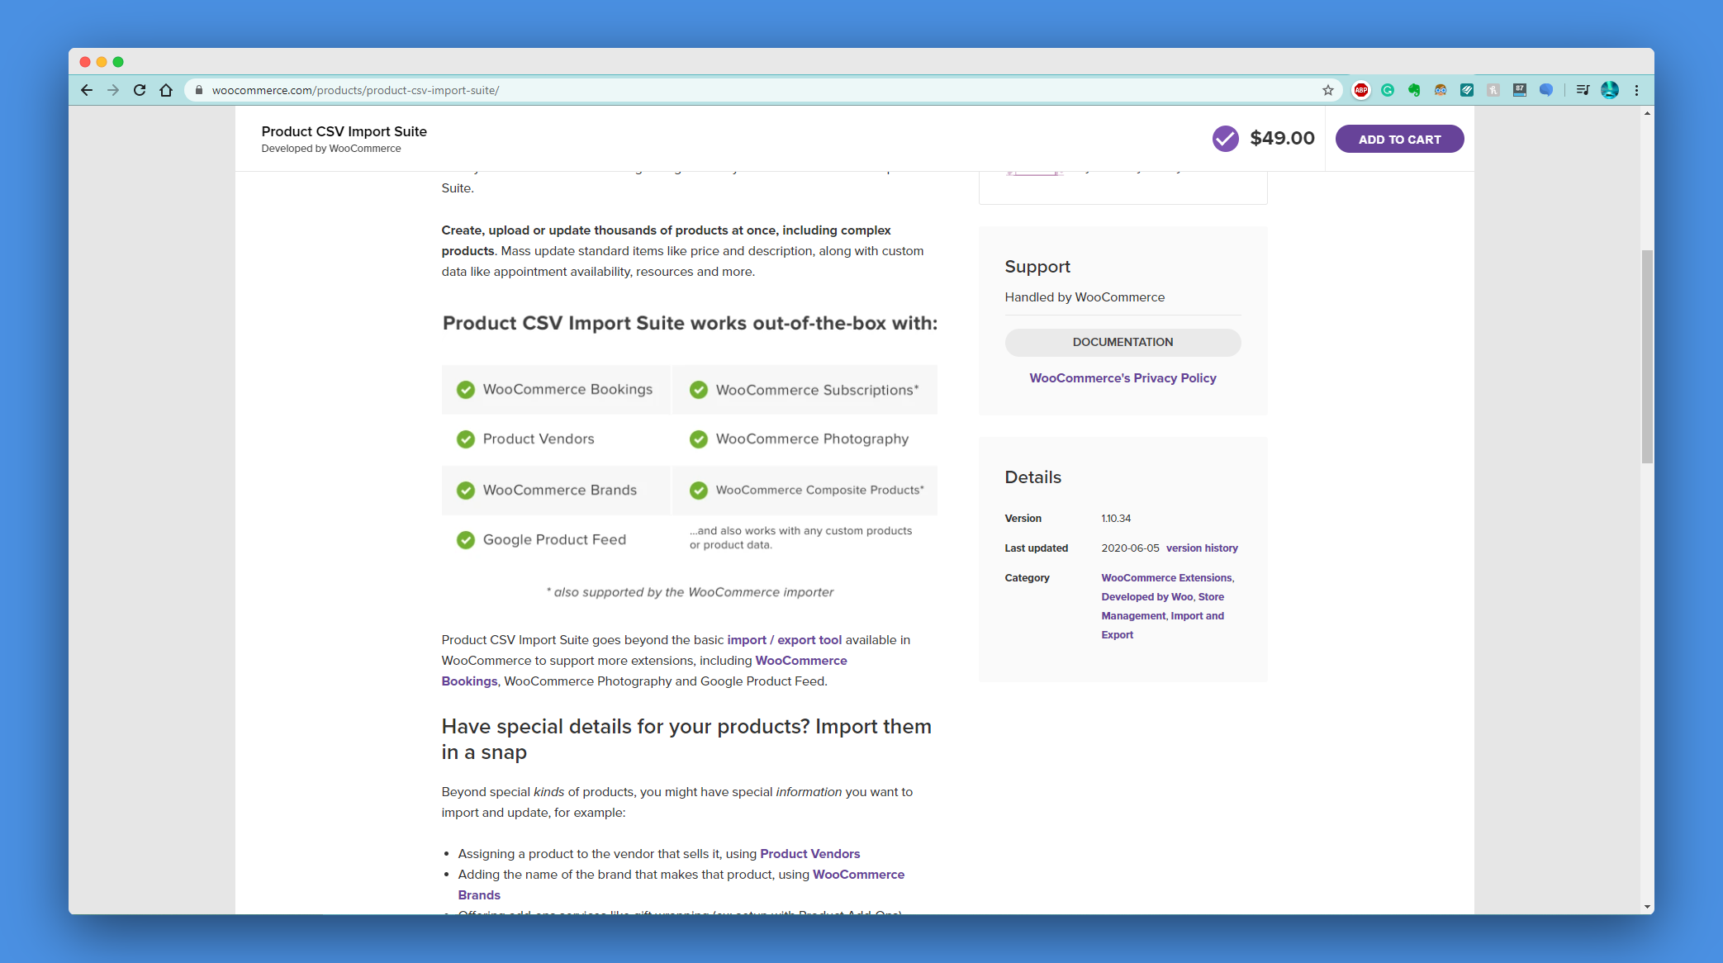
Task: Click the green check next to WooCommerce Bookings
Action: (466, 390)
